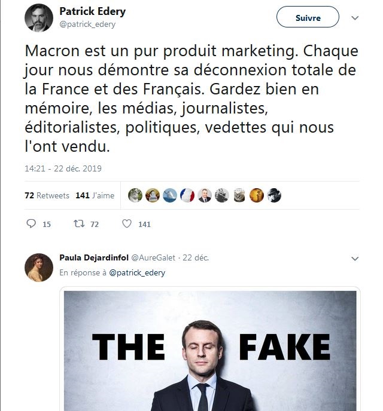Click the reply speech bubble icon

coord(32,224)
